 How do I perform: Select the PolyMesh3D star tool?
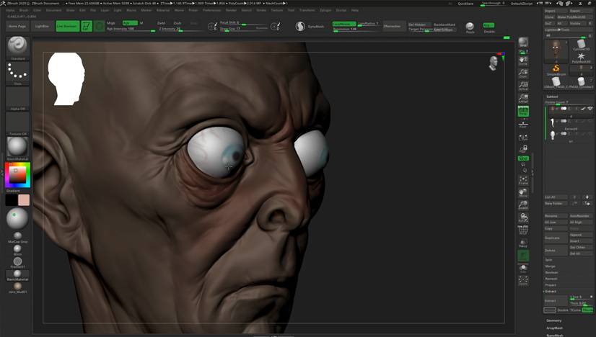click(581, 57)
